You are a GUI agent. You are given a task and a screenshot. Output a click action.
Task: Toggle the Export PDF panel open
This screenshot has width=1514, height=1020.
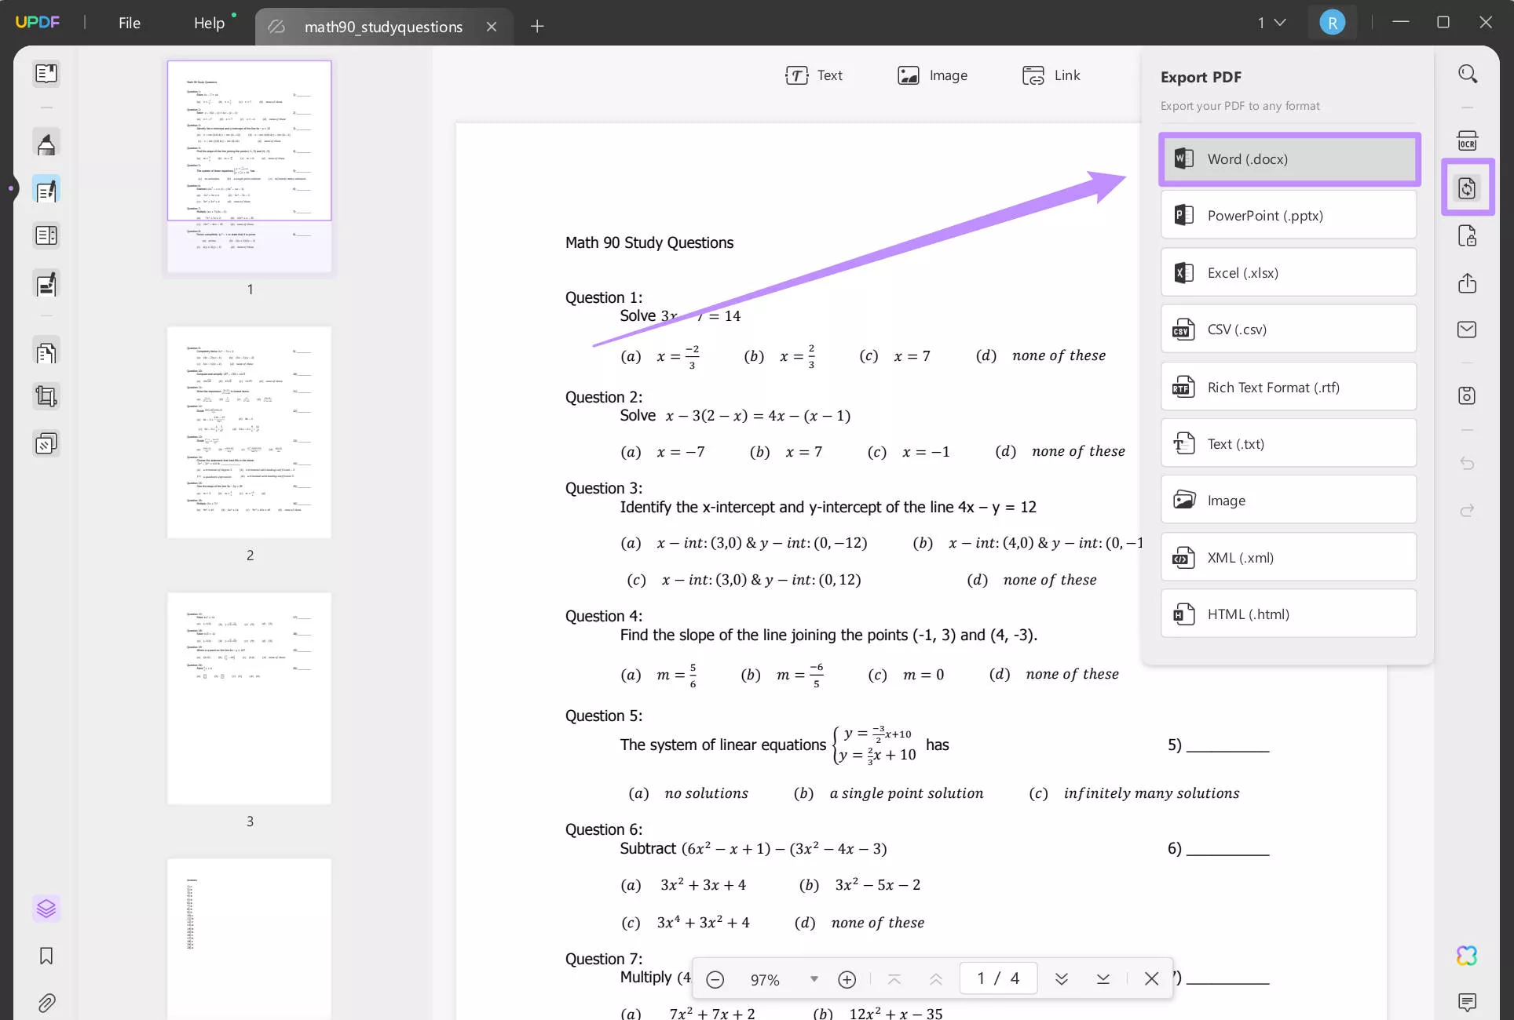[1468, 188]
